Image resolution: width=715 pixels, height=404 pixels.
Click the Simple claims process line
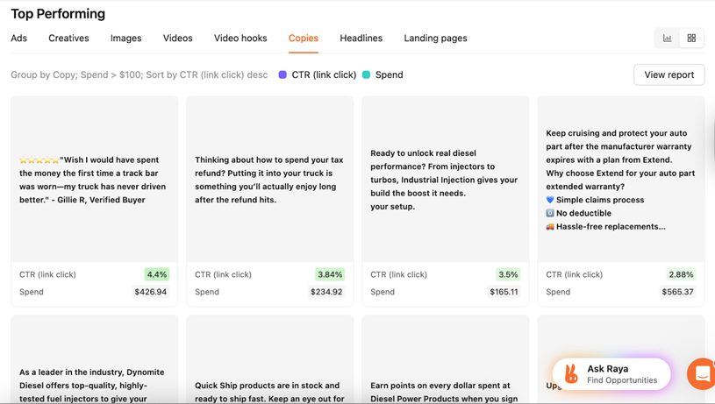pos(595,200)
